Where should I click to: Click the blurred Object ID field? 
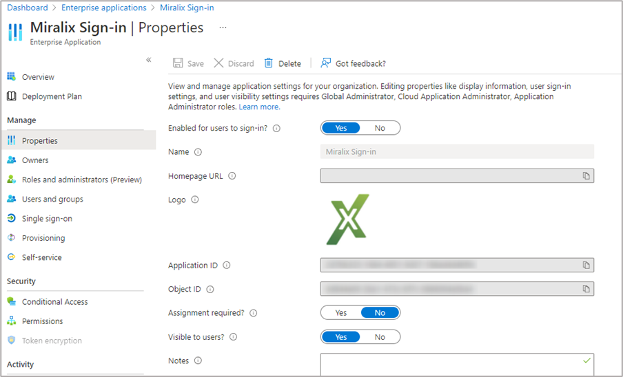click(x=457, y=288)
